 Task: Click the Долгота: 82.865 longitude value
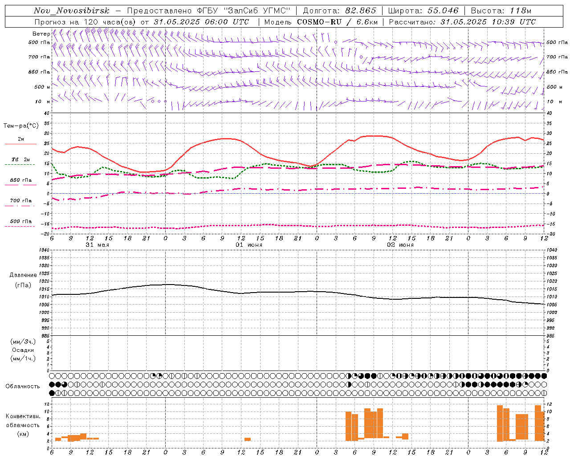[339, 11]
